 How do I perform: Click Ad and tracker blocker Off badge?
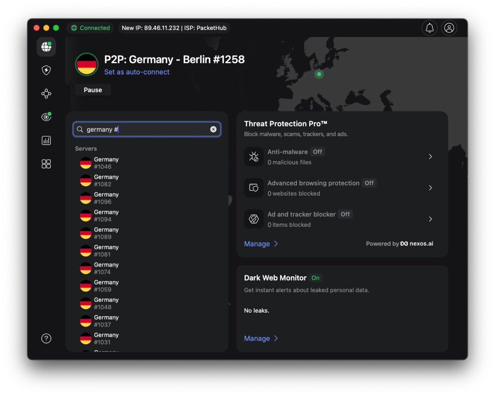pyautogui.click(x=345, y=214)
